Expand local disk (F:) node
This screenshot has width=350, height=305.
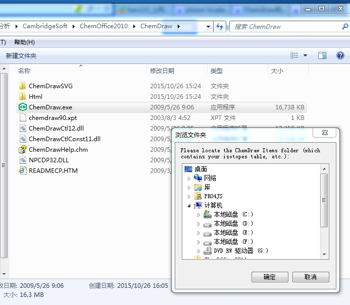pyautogui.click(x=198, y=242)
